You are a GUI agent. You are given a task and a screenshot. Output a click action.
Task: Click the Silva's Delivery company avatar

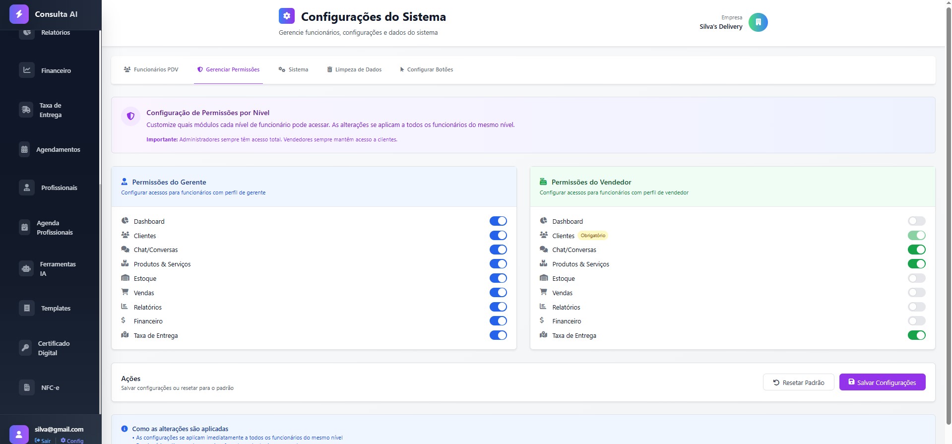(x=758, y=22)
